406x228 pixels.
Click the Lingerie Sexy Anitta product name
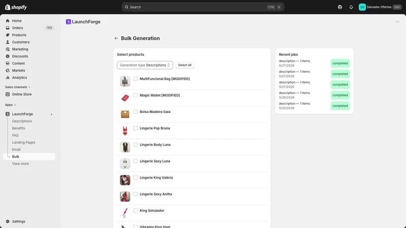156,194
